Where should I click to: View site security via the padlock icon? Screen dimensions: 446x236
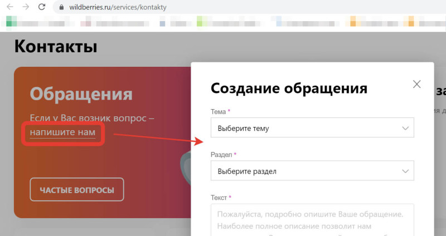click(61, 7)
